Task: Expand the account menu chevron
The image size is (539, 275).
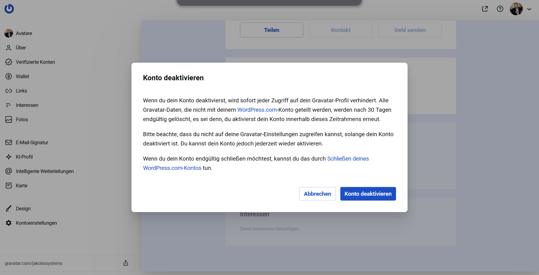Action: click(529, 9)
